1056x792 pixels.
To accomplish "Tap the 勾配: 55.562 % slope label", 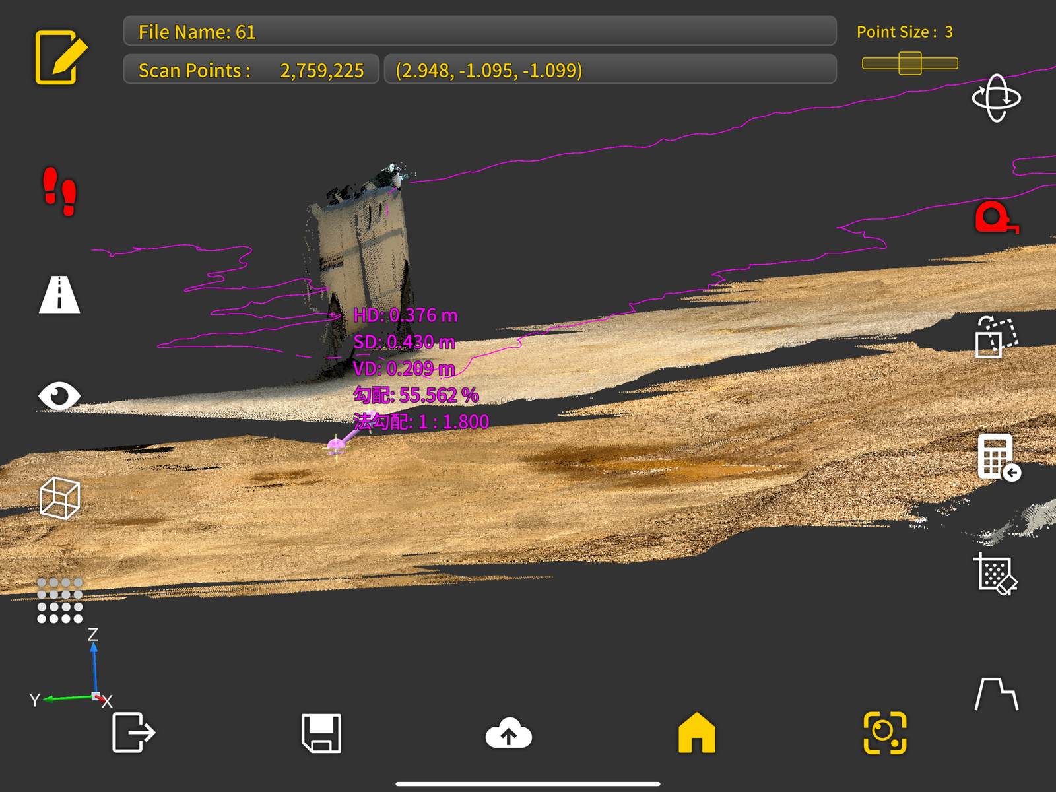I will [x=416, y=395].
